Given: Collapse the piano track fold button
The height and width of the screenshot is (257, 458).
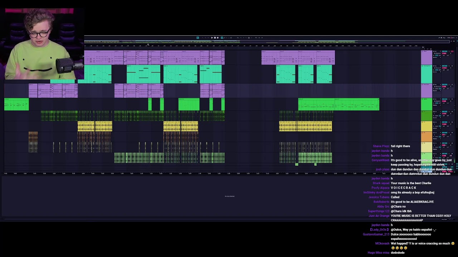Looking at the screenshot, I should coord(422,99).
